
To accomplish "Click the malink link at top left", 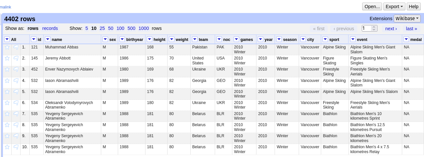I will point(6,7).
